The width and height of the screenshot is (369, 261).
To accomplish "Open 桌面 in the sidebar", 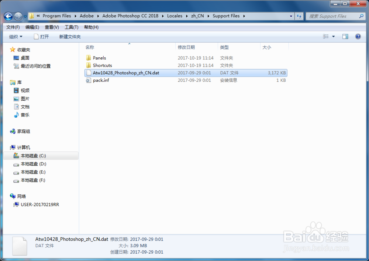I will click(x=25, y=58).
